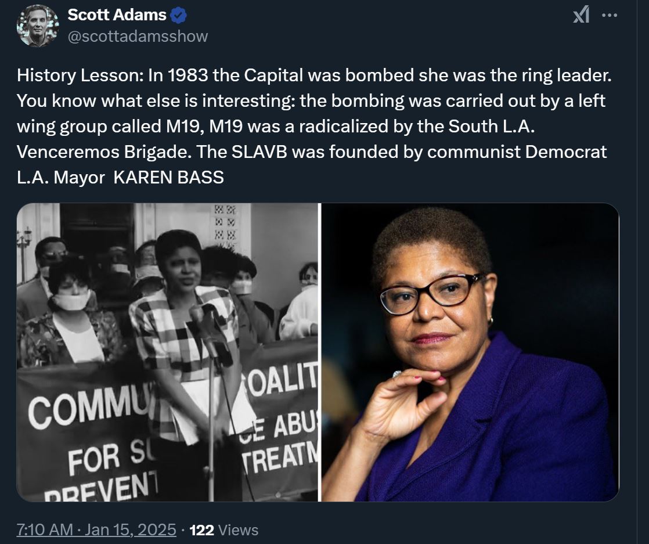Click the blue verified badge

coord(180,15)
